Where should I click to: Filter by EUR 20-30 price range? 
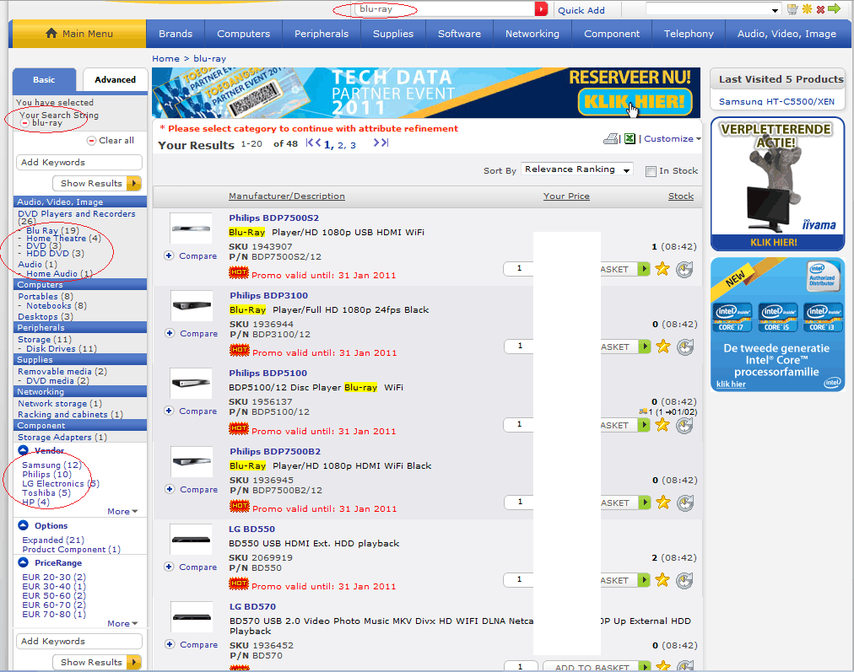[x=54, y=578]
